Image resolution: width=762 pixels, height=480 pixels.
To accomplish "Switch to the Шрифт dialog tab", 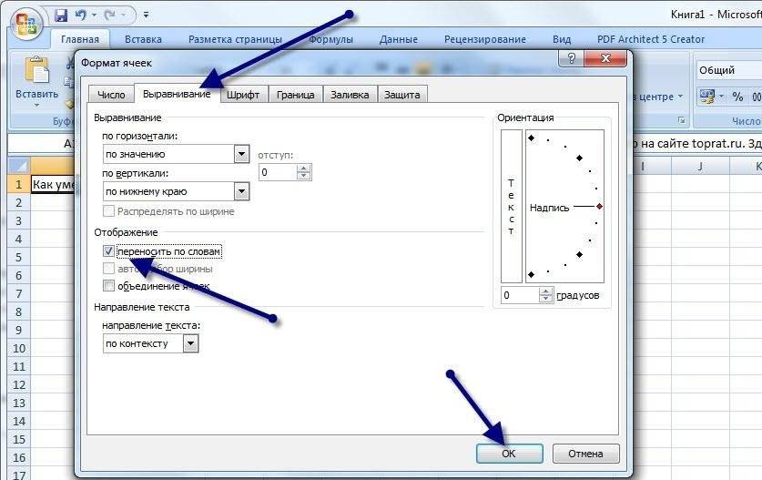I will (243, 95).
